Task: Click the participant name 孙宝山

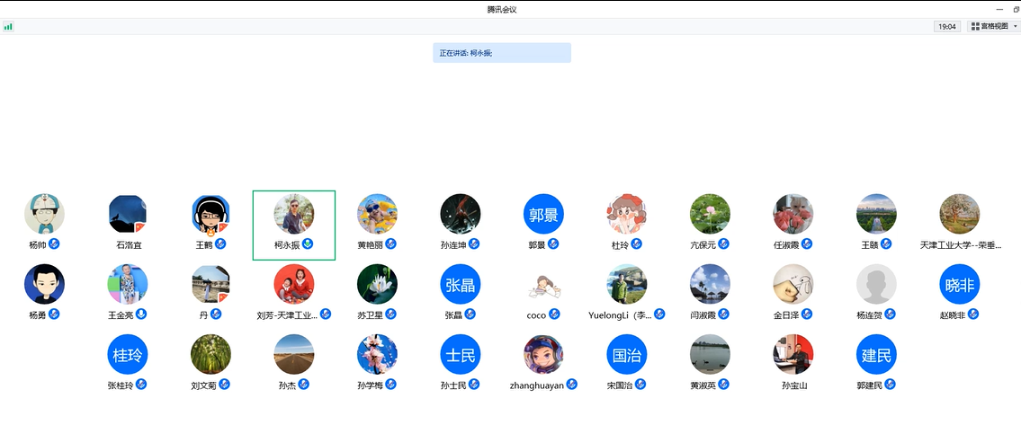Action: pyautogui.click(x=794, y=385)
